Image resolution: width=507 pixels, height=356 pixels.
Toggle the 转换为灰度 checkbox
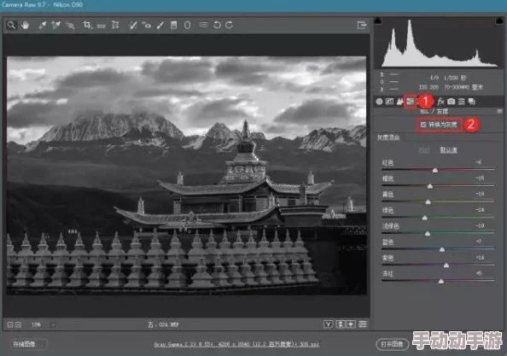pyautogui.click(x=423, y=125)
